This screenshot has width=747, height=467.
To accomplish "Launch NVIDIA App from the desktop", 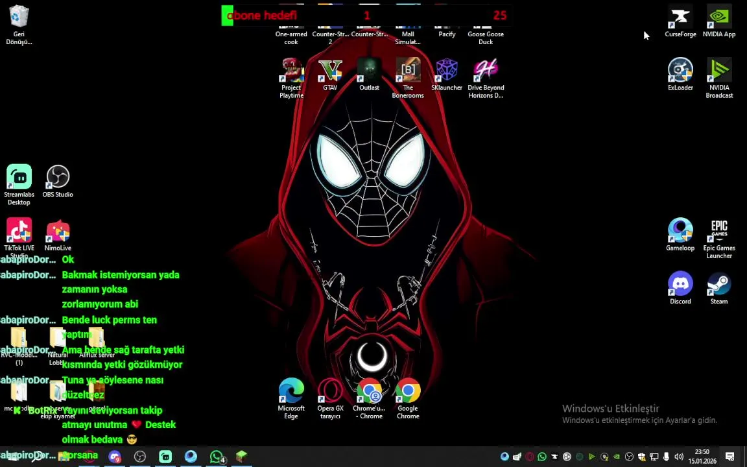I will pyautogui.click(x=719, y=21).
